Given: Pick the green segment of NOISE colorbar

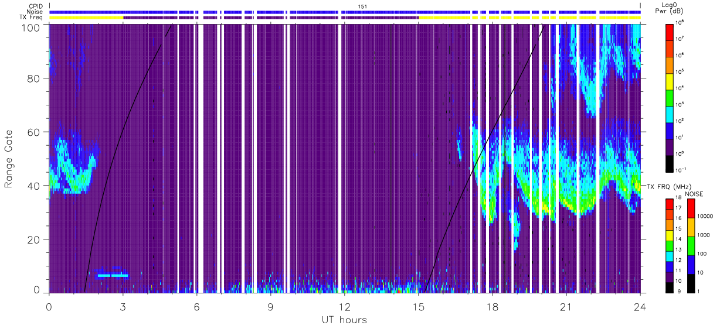Looking at the screenshot, I should [x=691, y=245].
